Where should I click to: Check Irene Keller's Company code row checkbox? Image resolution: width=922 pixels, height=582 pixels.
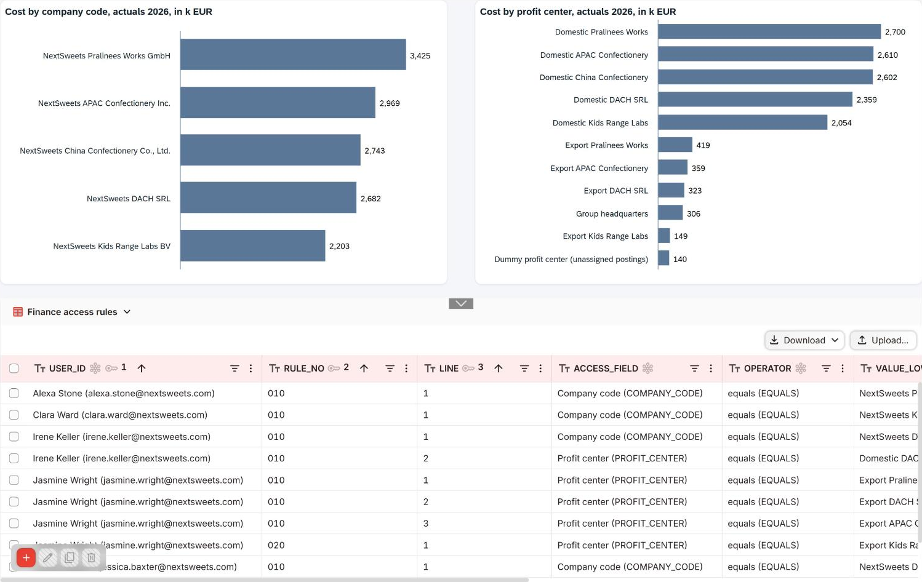pos(14,437)
